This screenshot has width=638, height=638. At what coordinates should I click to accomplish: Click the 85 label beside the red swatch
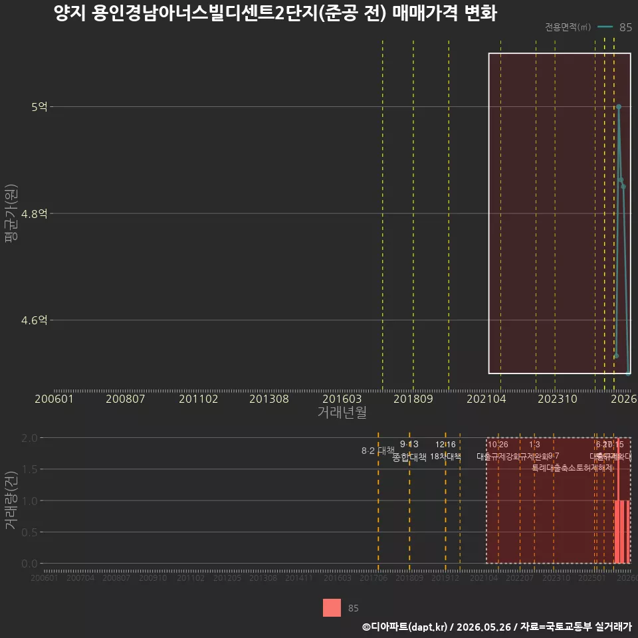point(353,608)
